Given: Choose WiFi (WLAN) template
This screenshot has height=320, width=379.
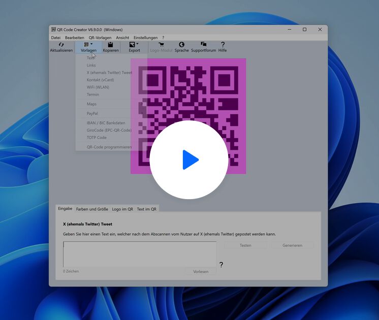Looking at the screenshot, I should pyautogui.click(x=111, y=87).
